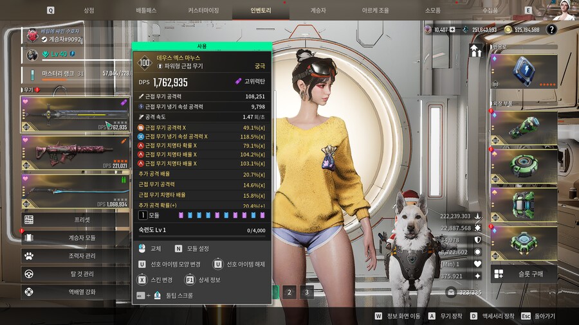This screenshot has width=579, height=325.
Task: Select the 인벤토리 tab
Action: [261, 10]
